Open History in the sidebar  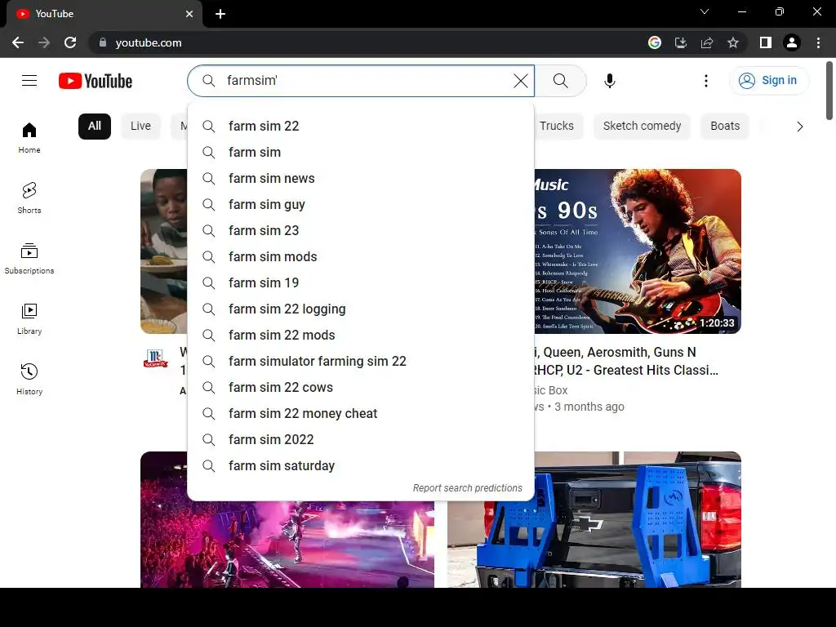pos(29,379)
